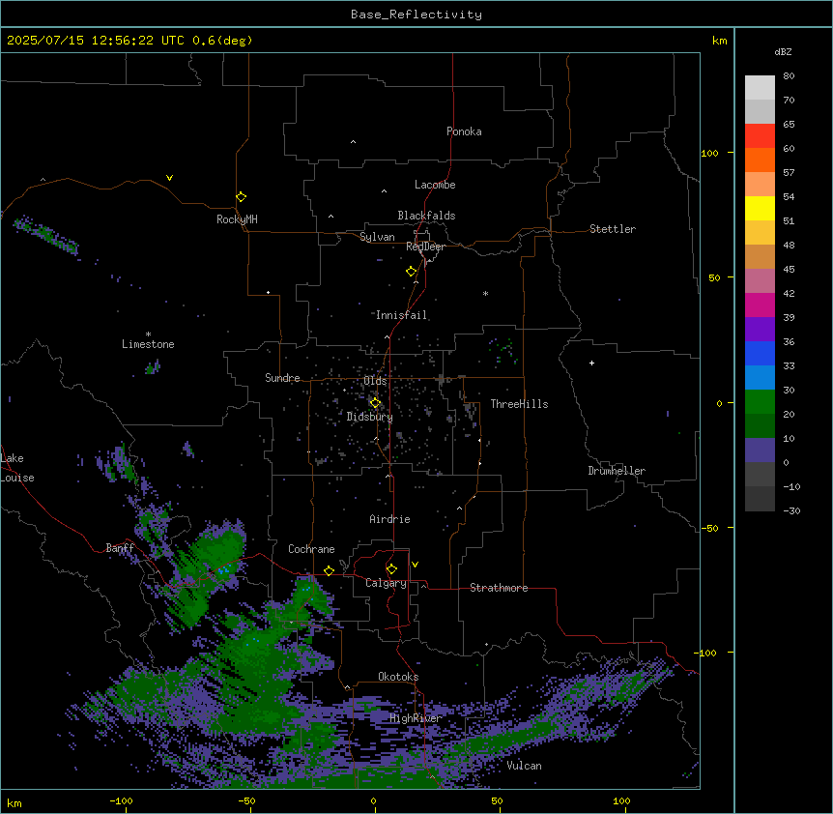Click the 45 value on dBZ legend
The width and height of the screenshot is (833, 814).
coord(789,269)
